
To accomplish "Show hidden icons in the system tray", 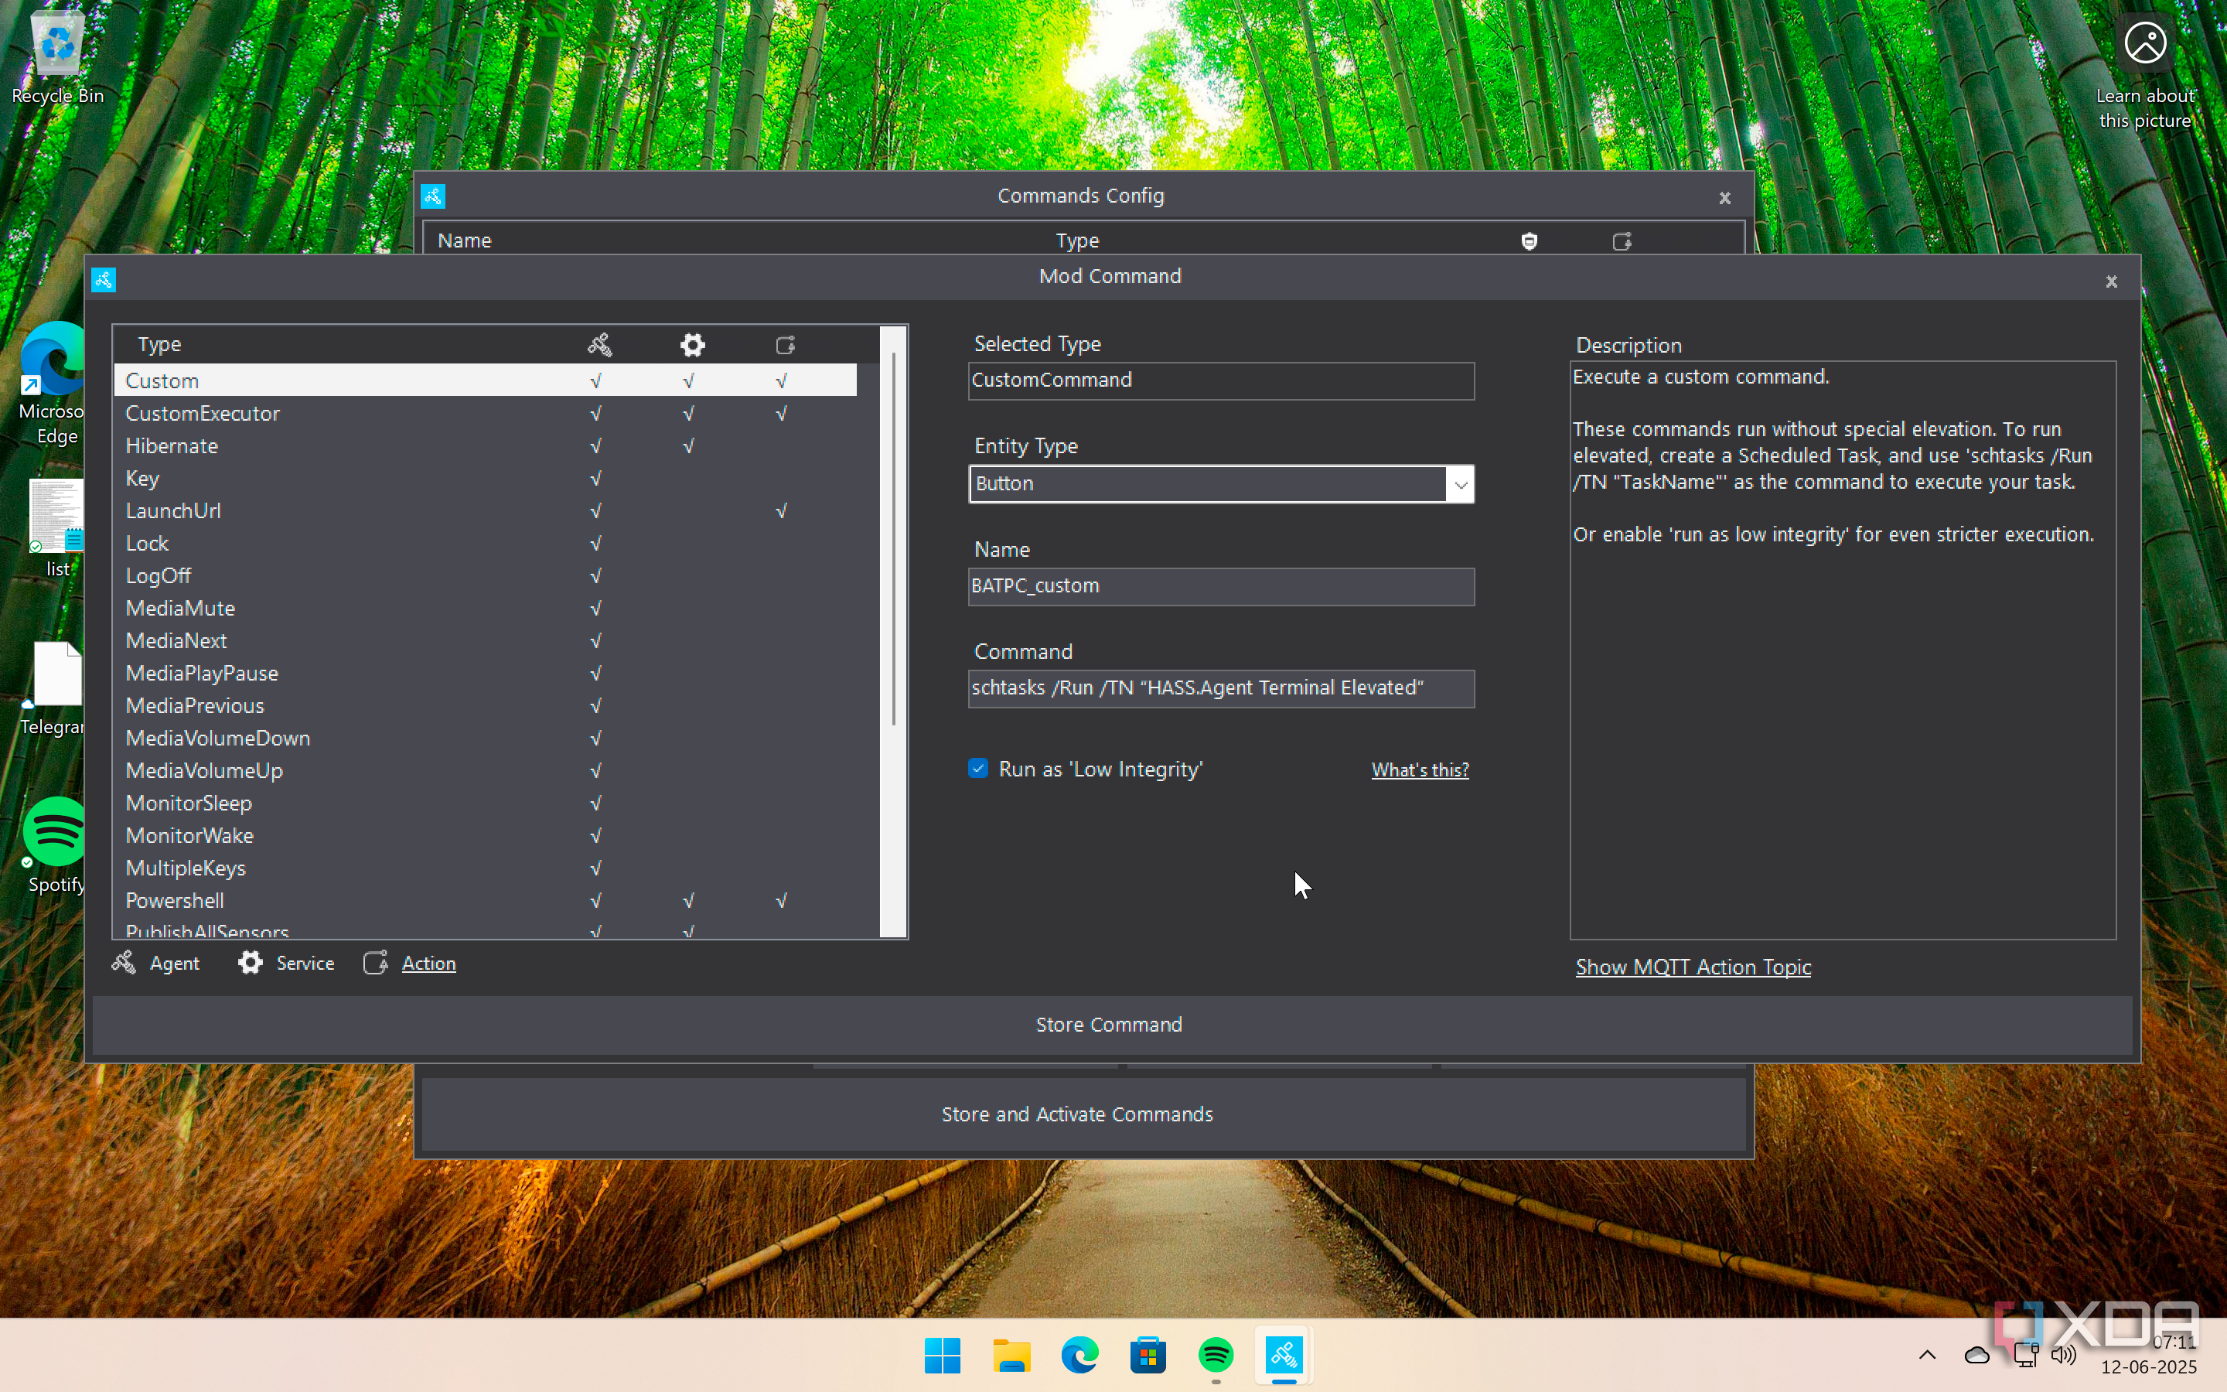I will point(1927,1355).
